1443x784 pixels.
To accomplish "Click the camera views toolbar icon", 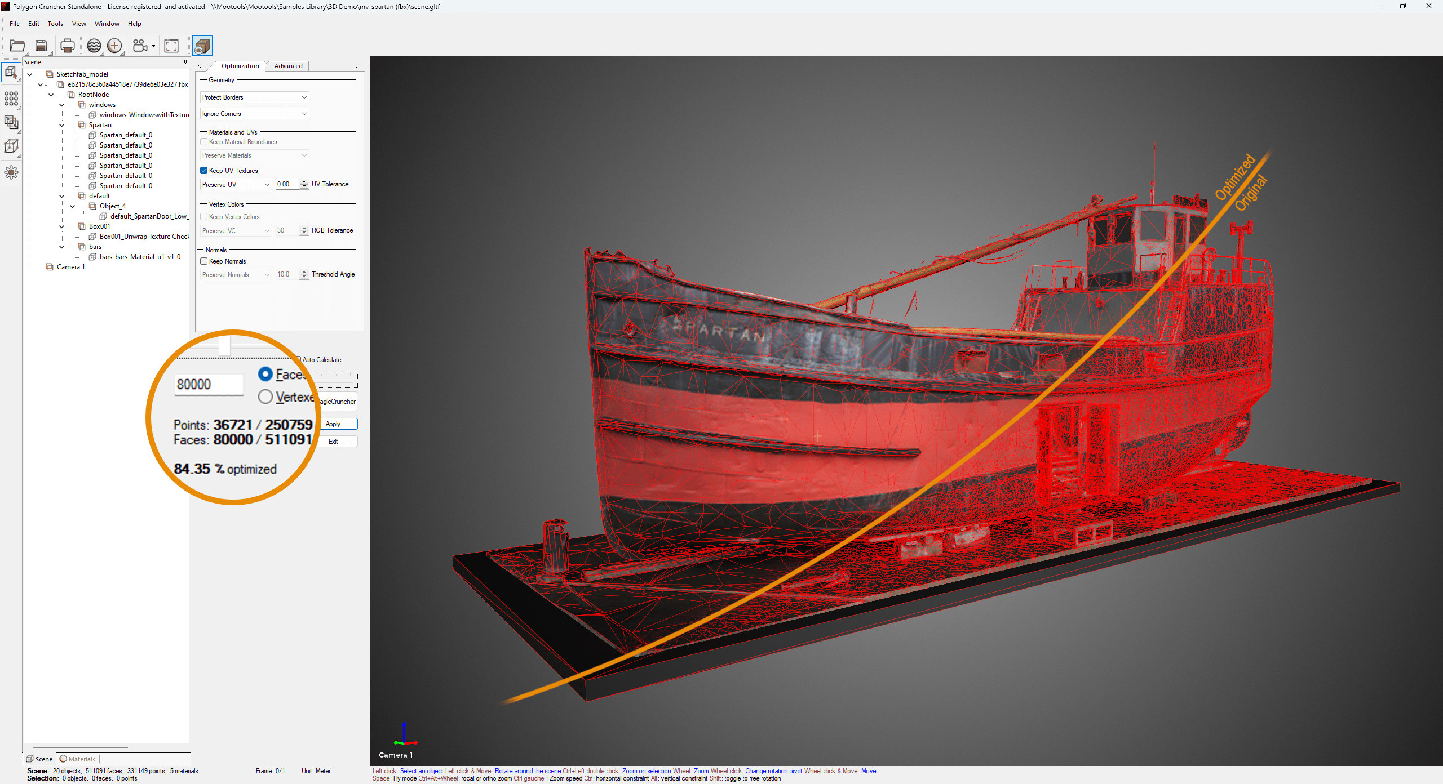I will click(x=140, y=46).
